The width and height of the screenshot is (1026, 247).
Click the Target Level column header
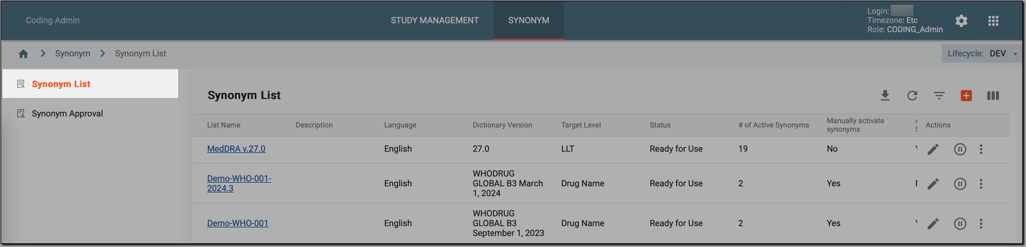(x=581, y=125)
